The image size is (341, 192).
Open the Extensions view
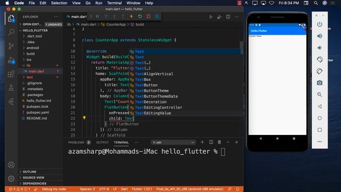[x=11, y=74]
